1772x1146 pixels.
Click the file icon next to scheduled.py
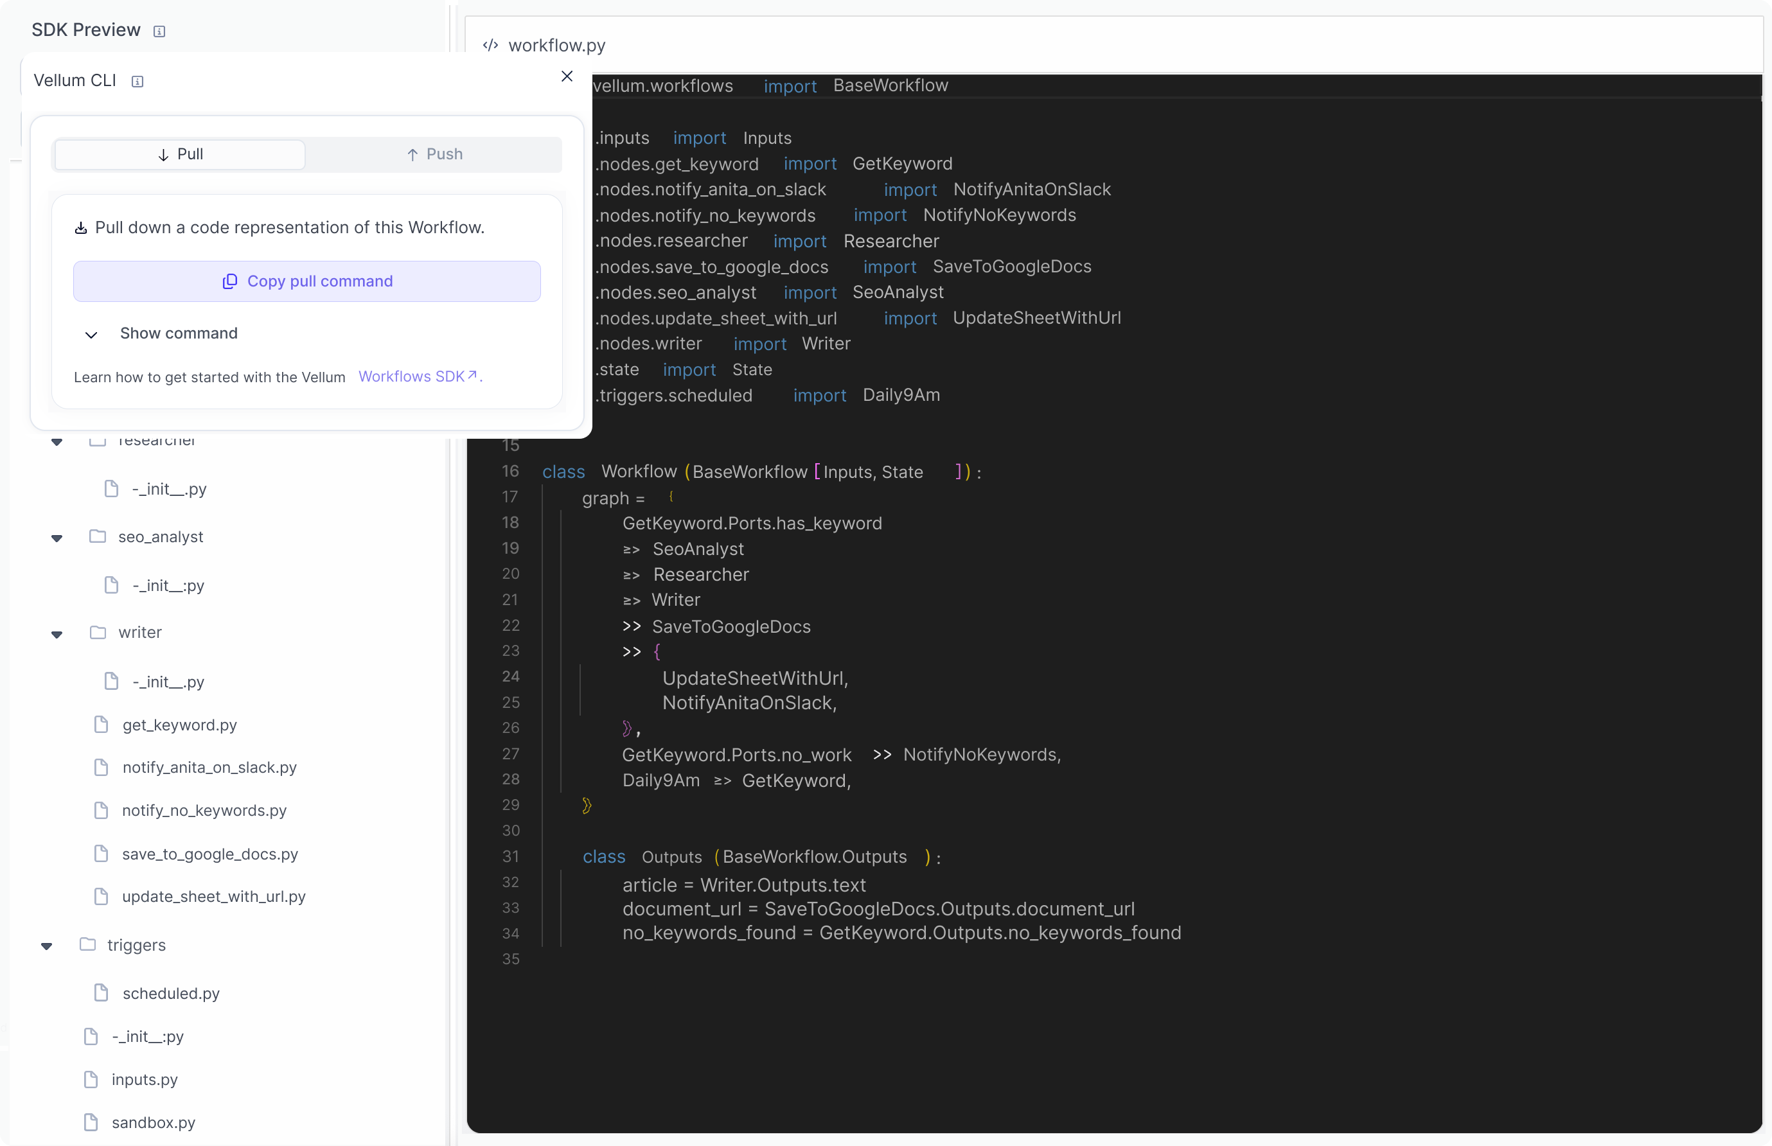(102, 992)
